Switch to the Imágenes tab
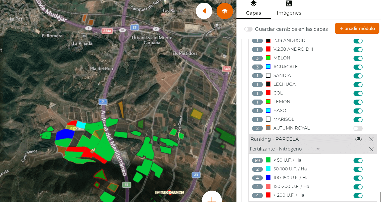 pyautogui.click(x=289, y=13)
